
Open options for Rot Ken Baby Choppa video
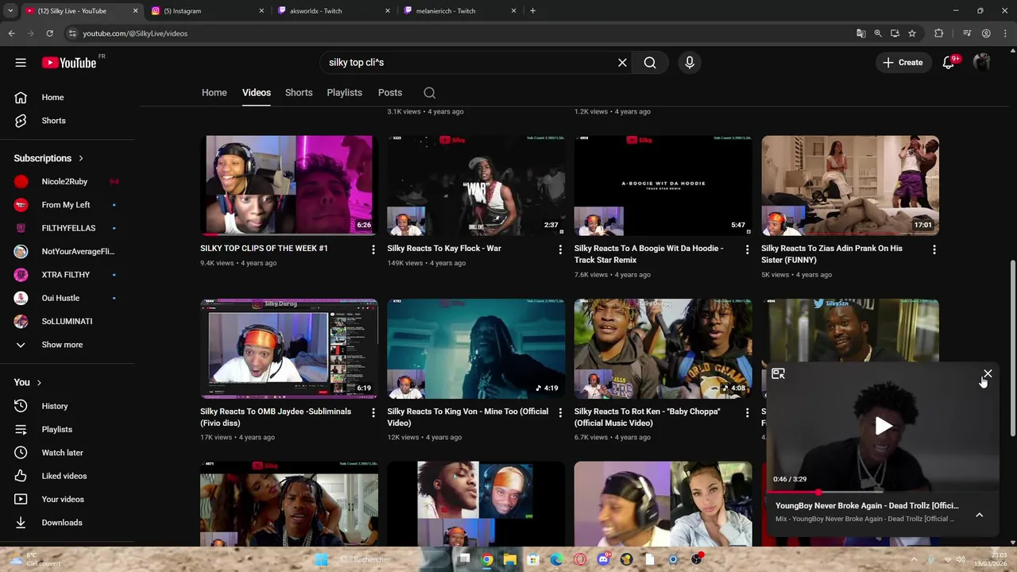click(747, 412)
